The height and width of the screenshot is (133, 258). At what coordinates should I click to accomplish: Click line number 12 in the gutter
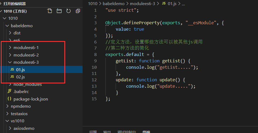point(94,80)
